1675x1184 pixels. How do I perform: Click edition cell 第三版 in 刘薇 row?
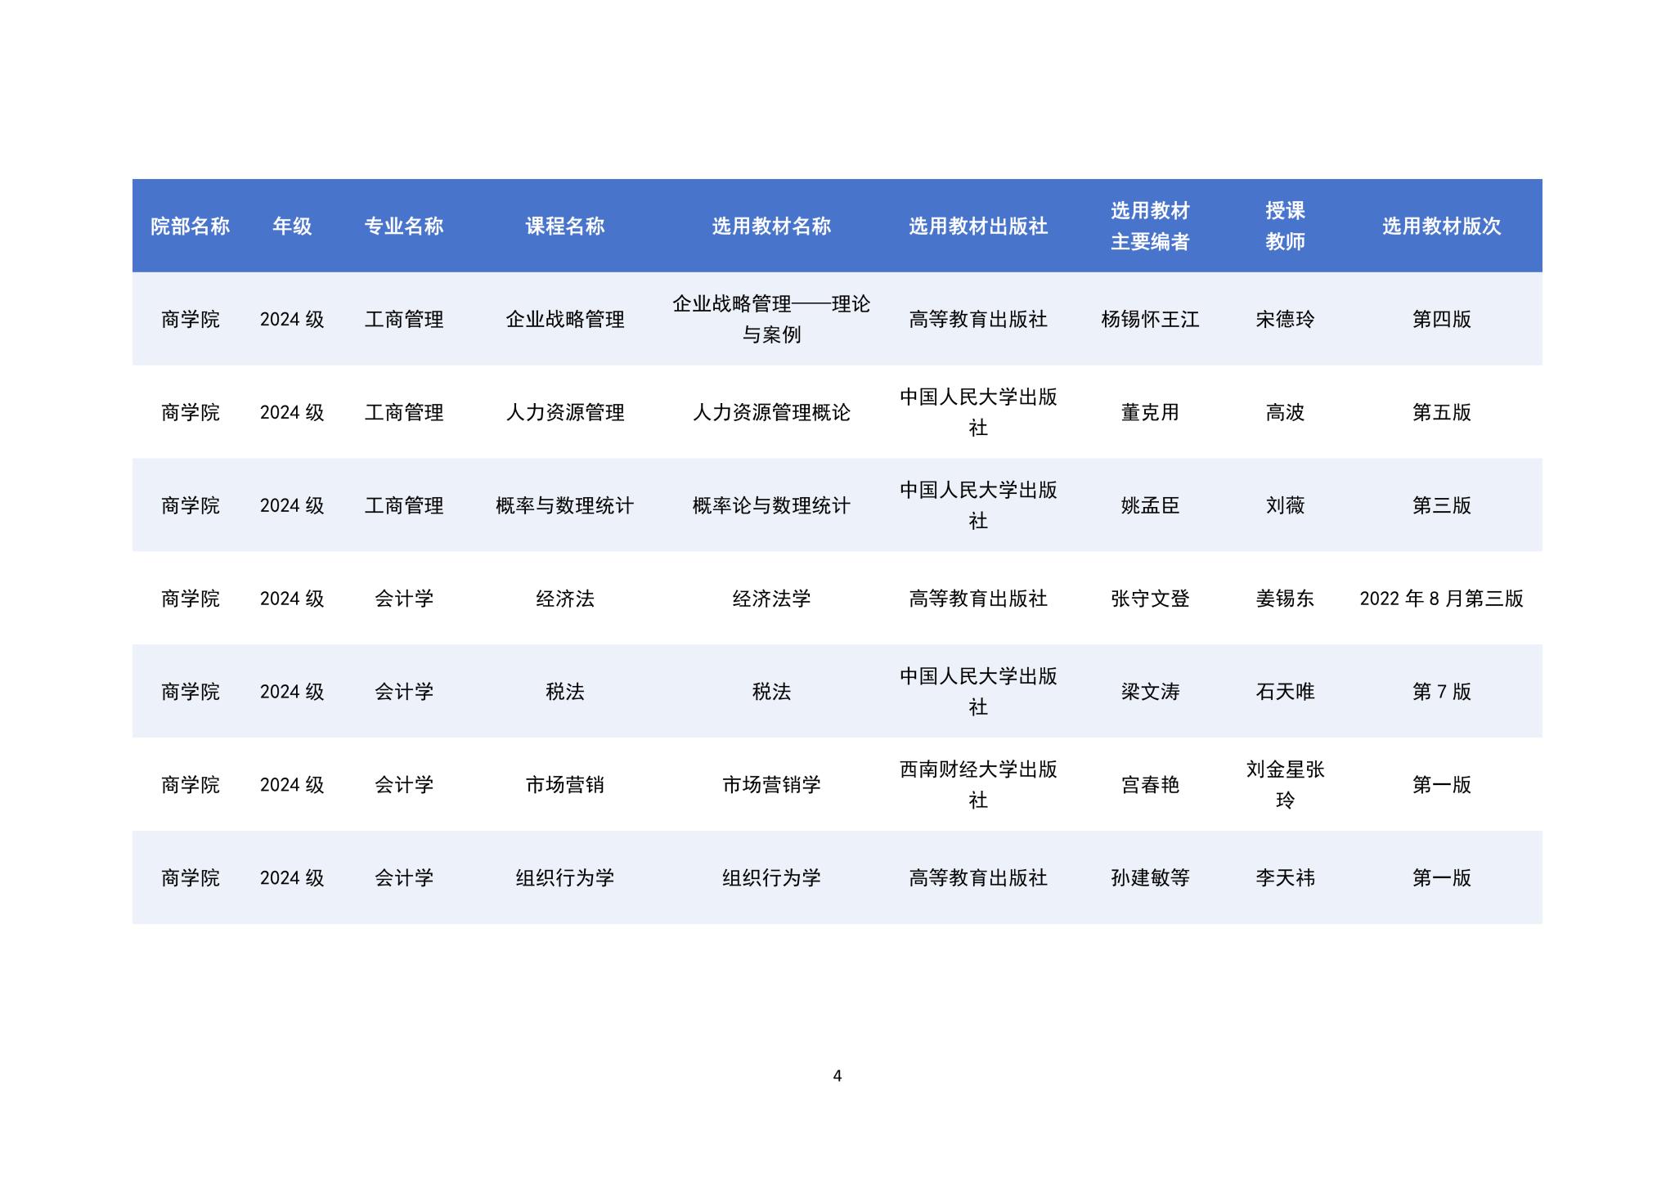[x=1442, y=506]
